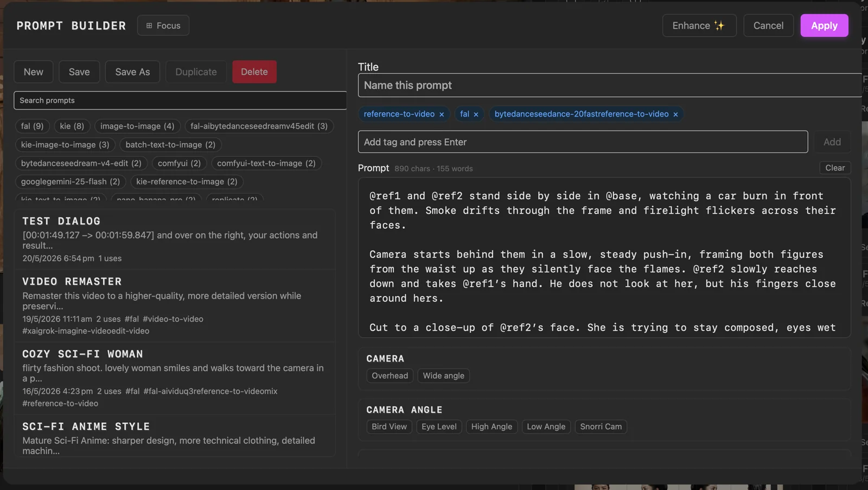868x490 pixels.
Task: Select the High Angle chip
Action: pyautogui.click(x=492, y=427)
